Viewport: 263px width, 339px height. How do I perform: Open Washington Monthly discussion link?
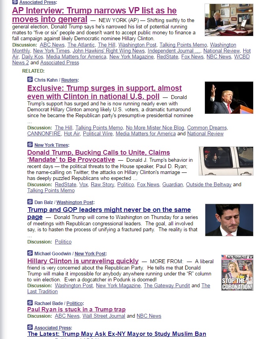(x=124, y=48)
